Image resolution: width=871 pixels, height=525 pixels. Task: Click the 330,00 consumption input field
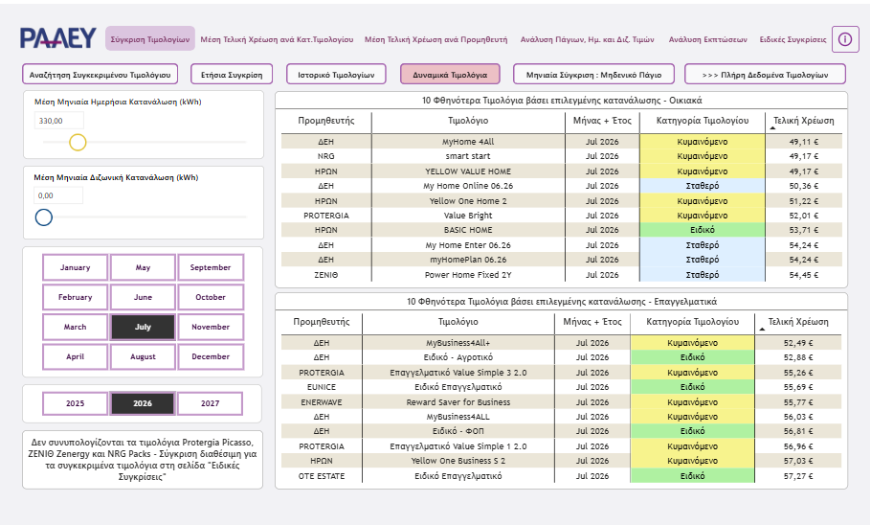coord(59,121)
